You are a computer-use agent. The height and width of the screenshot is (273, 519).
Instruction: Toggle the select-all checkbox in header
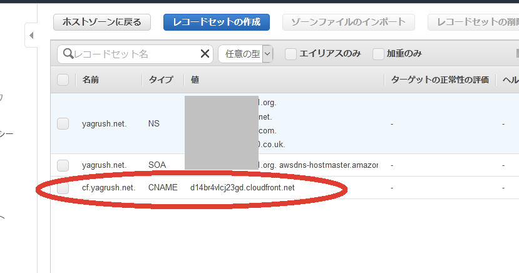tap(63, 80)
